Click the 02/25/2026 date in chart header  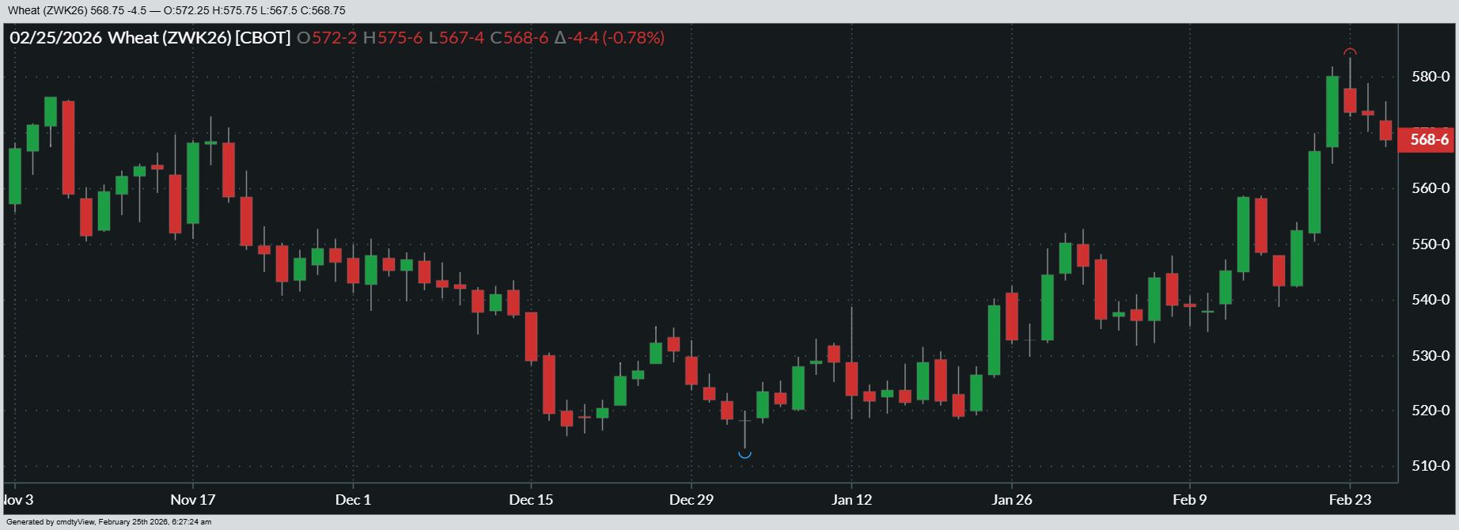tap(56, 38)
